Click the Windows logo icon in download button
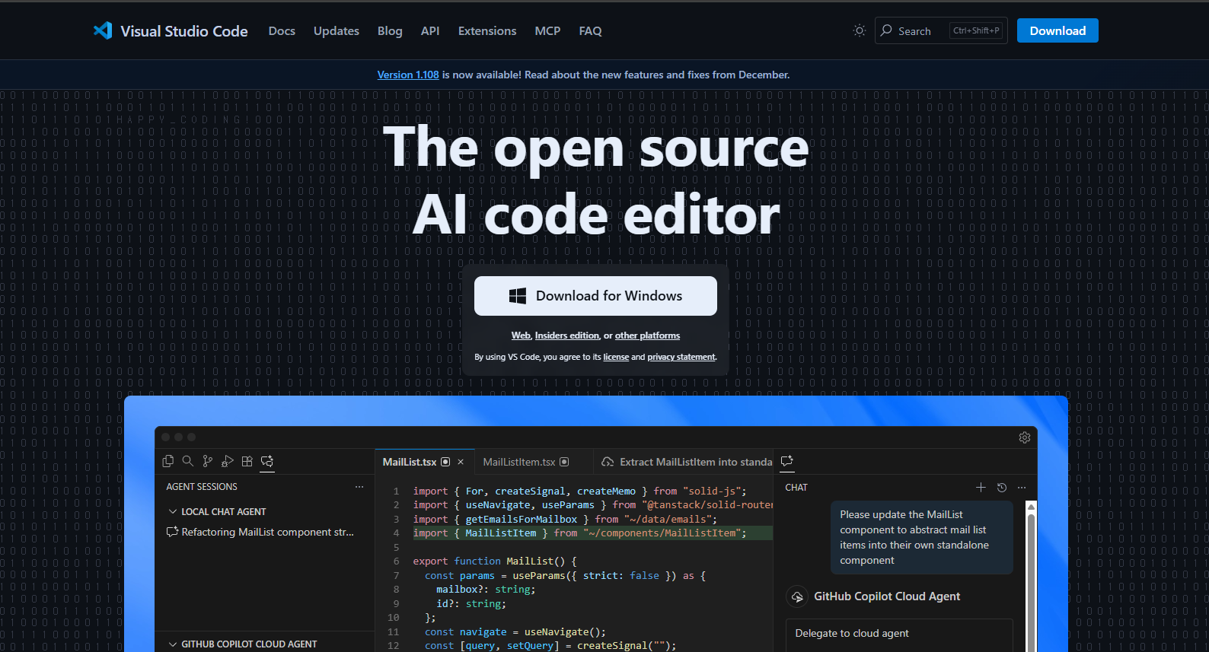 point(518,296)
